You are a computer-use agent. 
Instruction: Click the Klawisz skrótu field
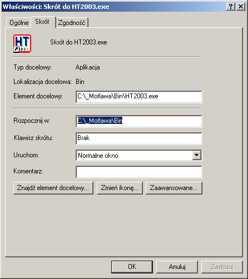(139, 138)
